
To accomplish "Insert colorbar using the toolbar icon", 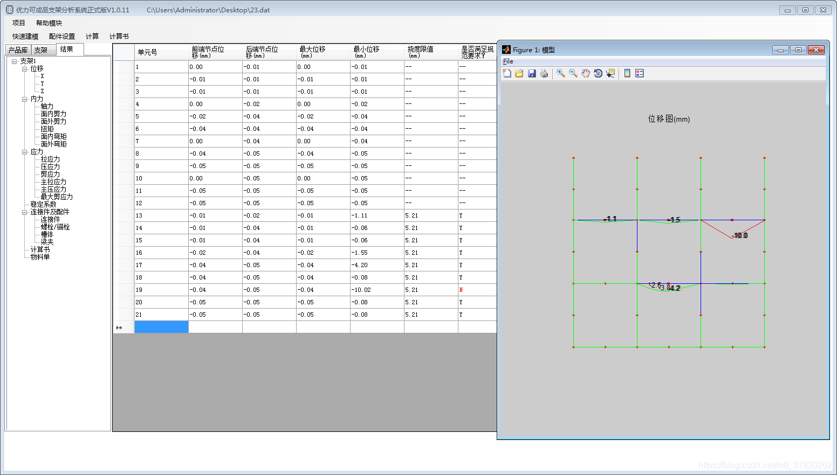I will point(627,73).
